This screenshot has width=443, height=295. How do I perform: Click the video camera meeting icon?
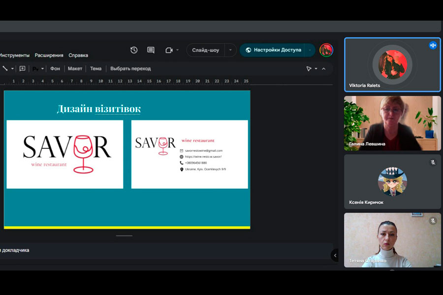tap(169, 50)
